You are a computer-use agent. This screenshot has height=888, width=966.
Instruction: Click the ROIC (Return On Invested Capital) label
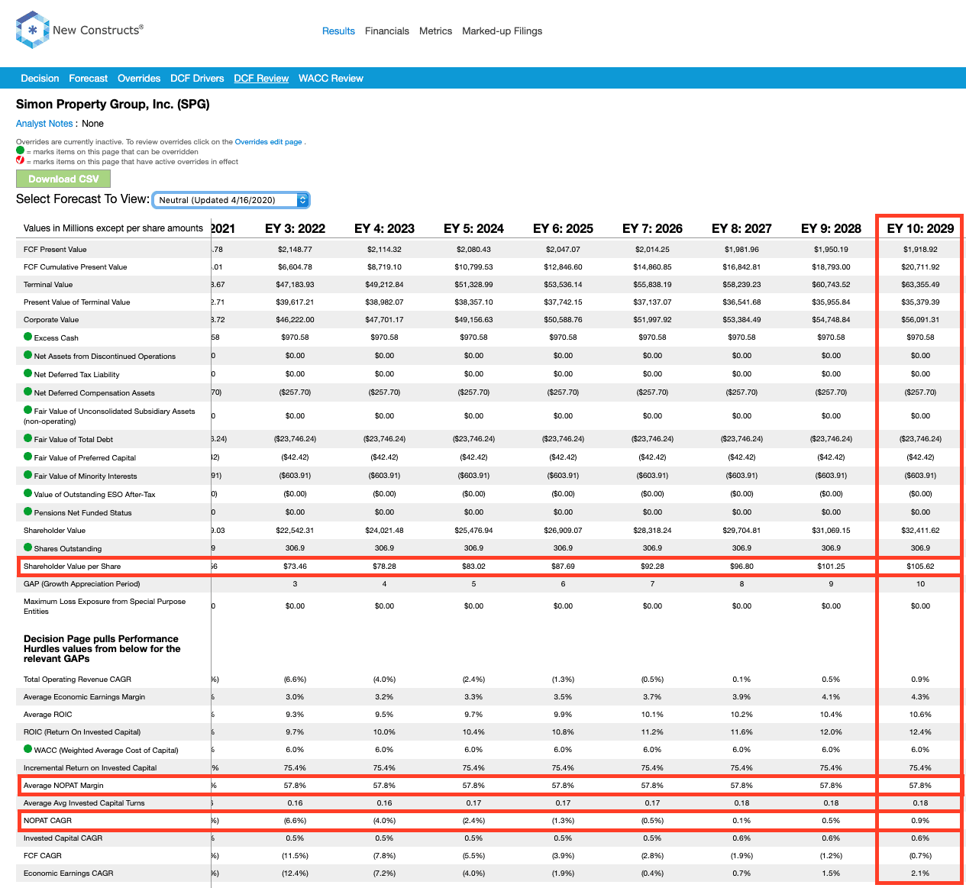(82, 732)
